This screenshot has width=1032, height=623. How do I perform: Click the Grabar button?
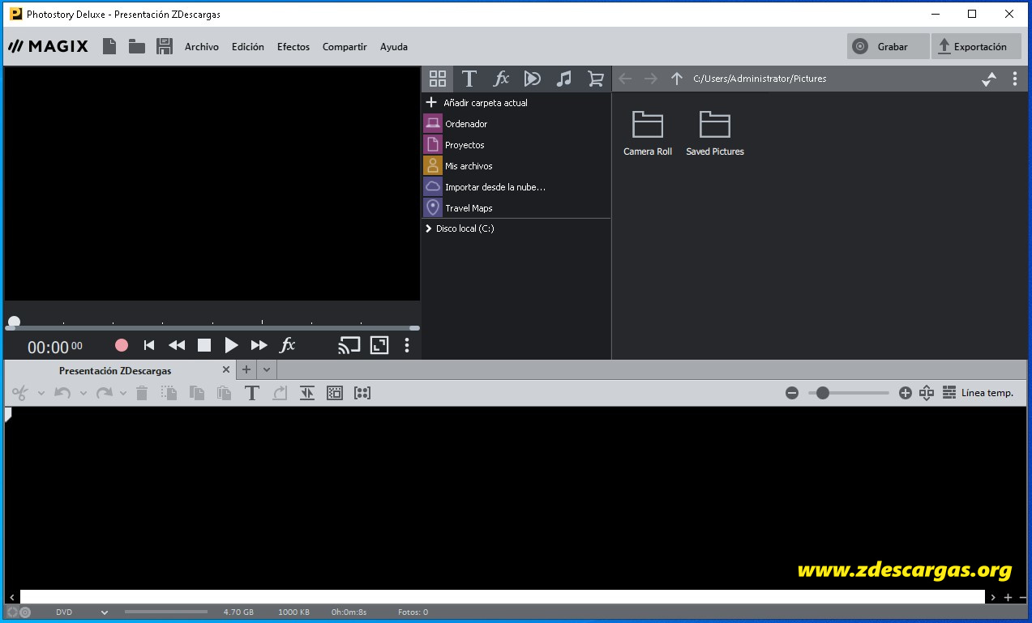point(888,47)
